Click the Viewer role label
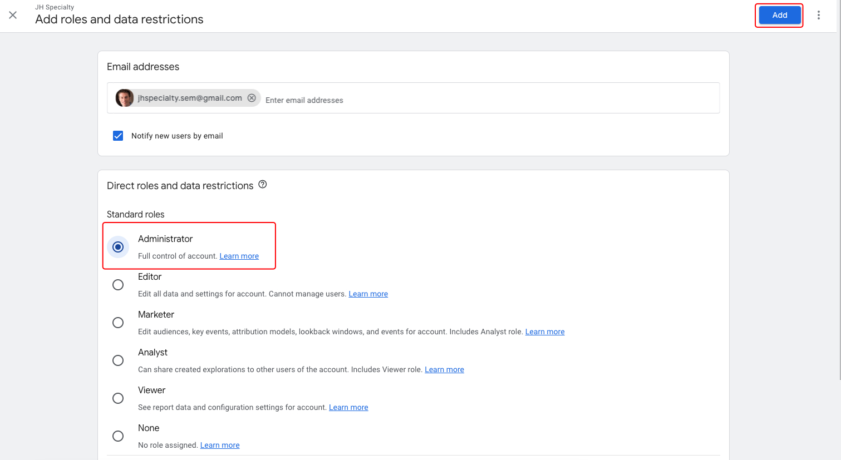Image resolution: width=841 pixels, height=460 pixels. tap(151, 390)
